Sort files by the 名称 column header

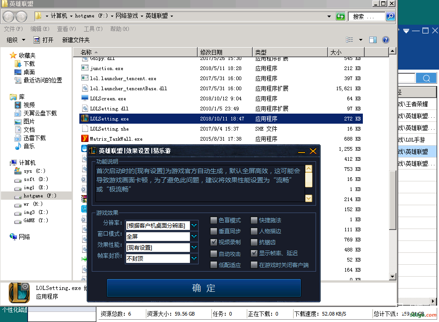[x=135, y=52]
